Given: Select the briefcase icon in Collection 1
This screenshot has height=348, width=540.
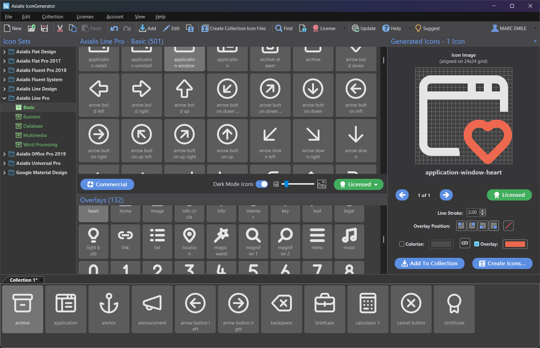Looking at the screenshot, I should tap(324, 309).
